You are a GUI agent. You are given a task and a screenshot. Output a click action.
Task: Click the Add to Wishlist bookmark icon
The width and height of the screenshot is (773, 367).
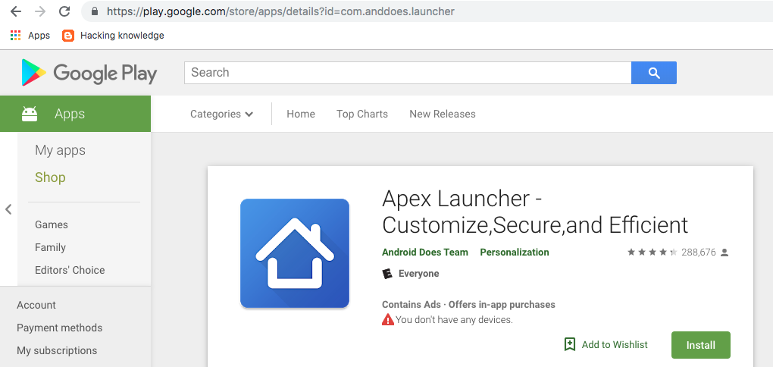pos(570,344)
